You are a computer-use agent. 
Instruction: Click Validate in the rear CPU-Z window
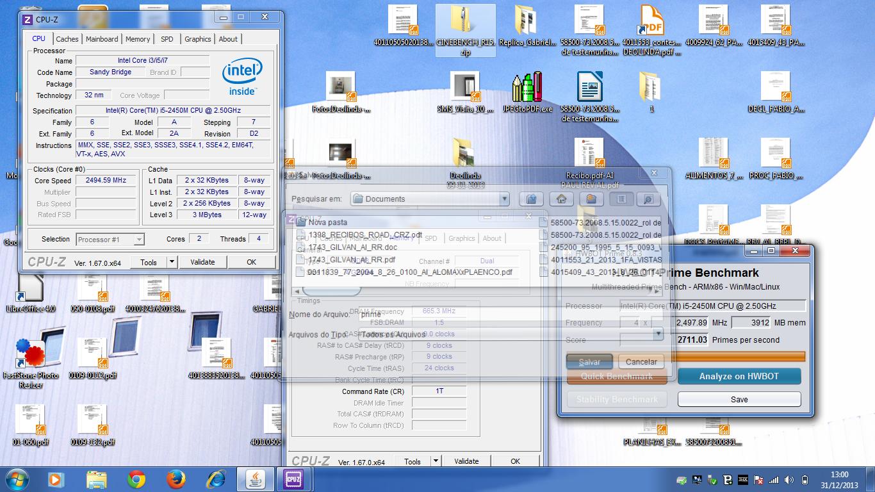[x=466, y=461]
